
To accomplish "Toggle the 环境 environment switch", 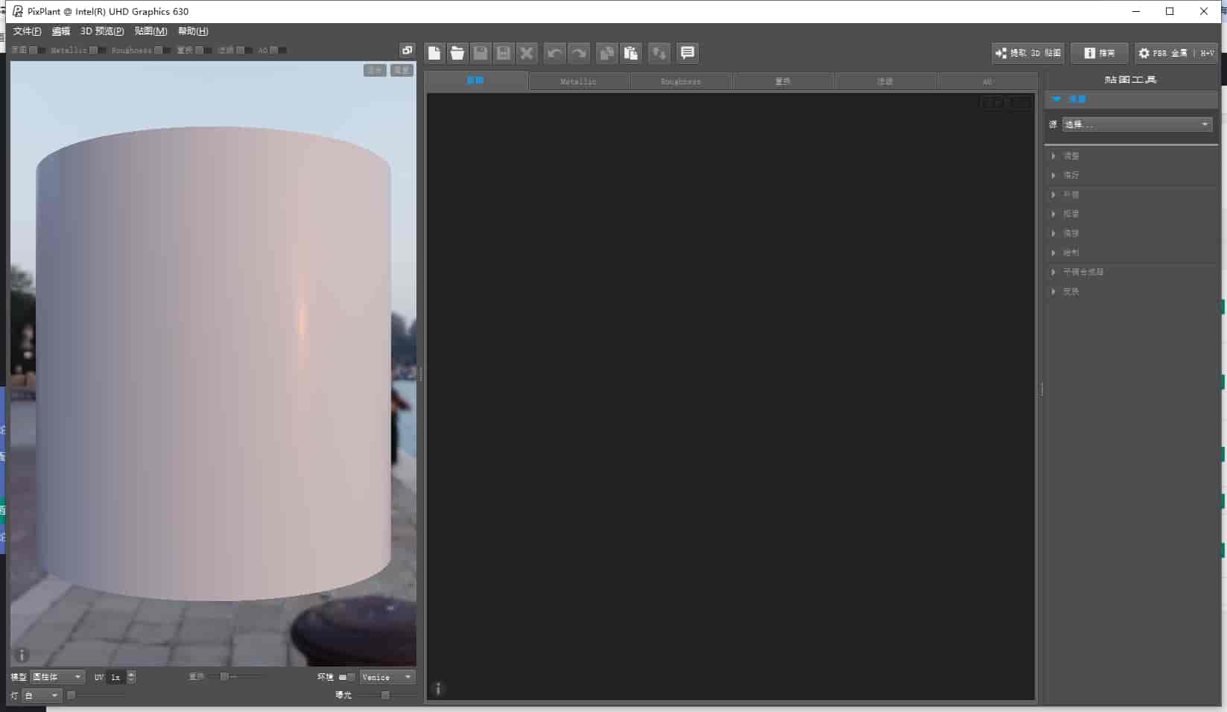I will (x=346, y=677).
